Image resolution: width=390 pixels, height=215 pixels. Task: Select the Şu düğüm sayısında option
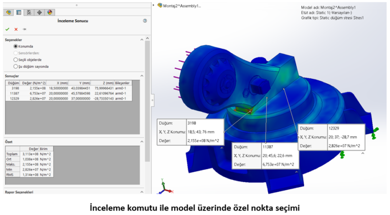pos(16,66)
